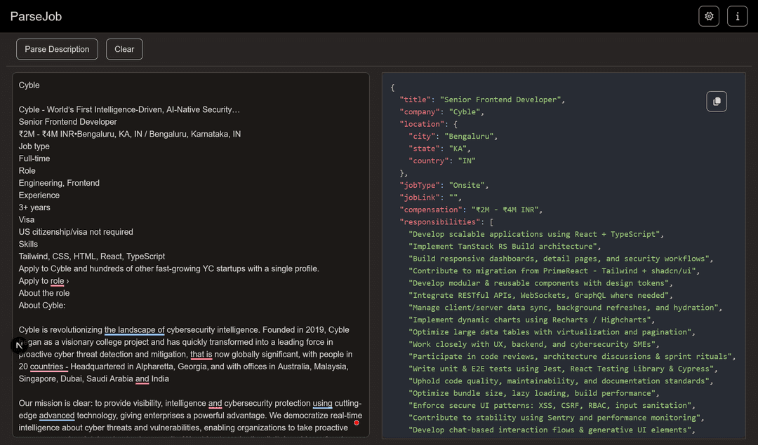Click the Clear button
758x445 pixels.
(124, 49)
